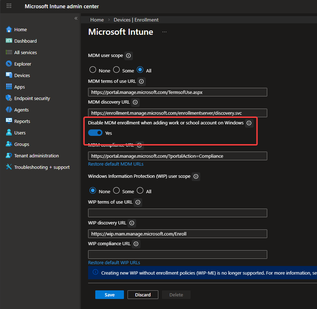
Task: Click the Apps grid icon in sidebar
Action: point(9,87)
